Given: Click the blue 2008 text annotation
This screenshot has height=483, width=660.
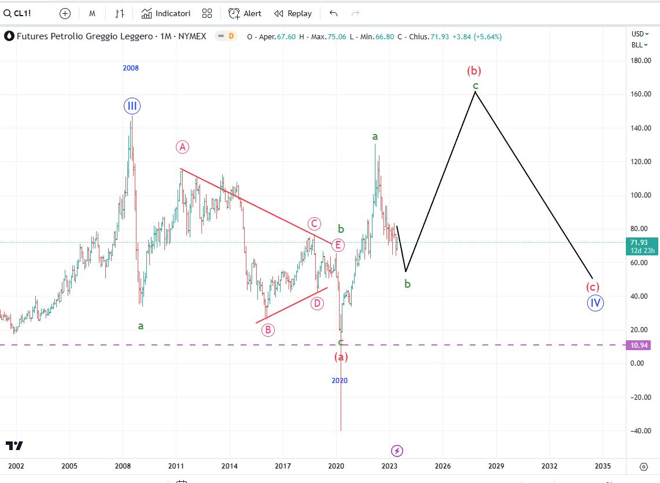Looking at the screenshot, I should coord(131,68).
